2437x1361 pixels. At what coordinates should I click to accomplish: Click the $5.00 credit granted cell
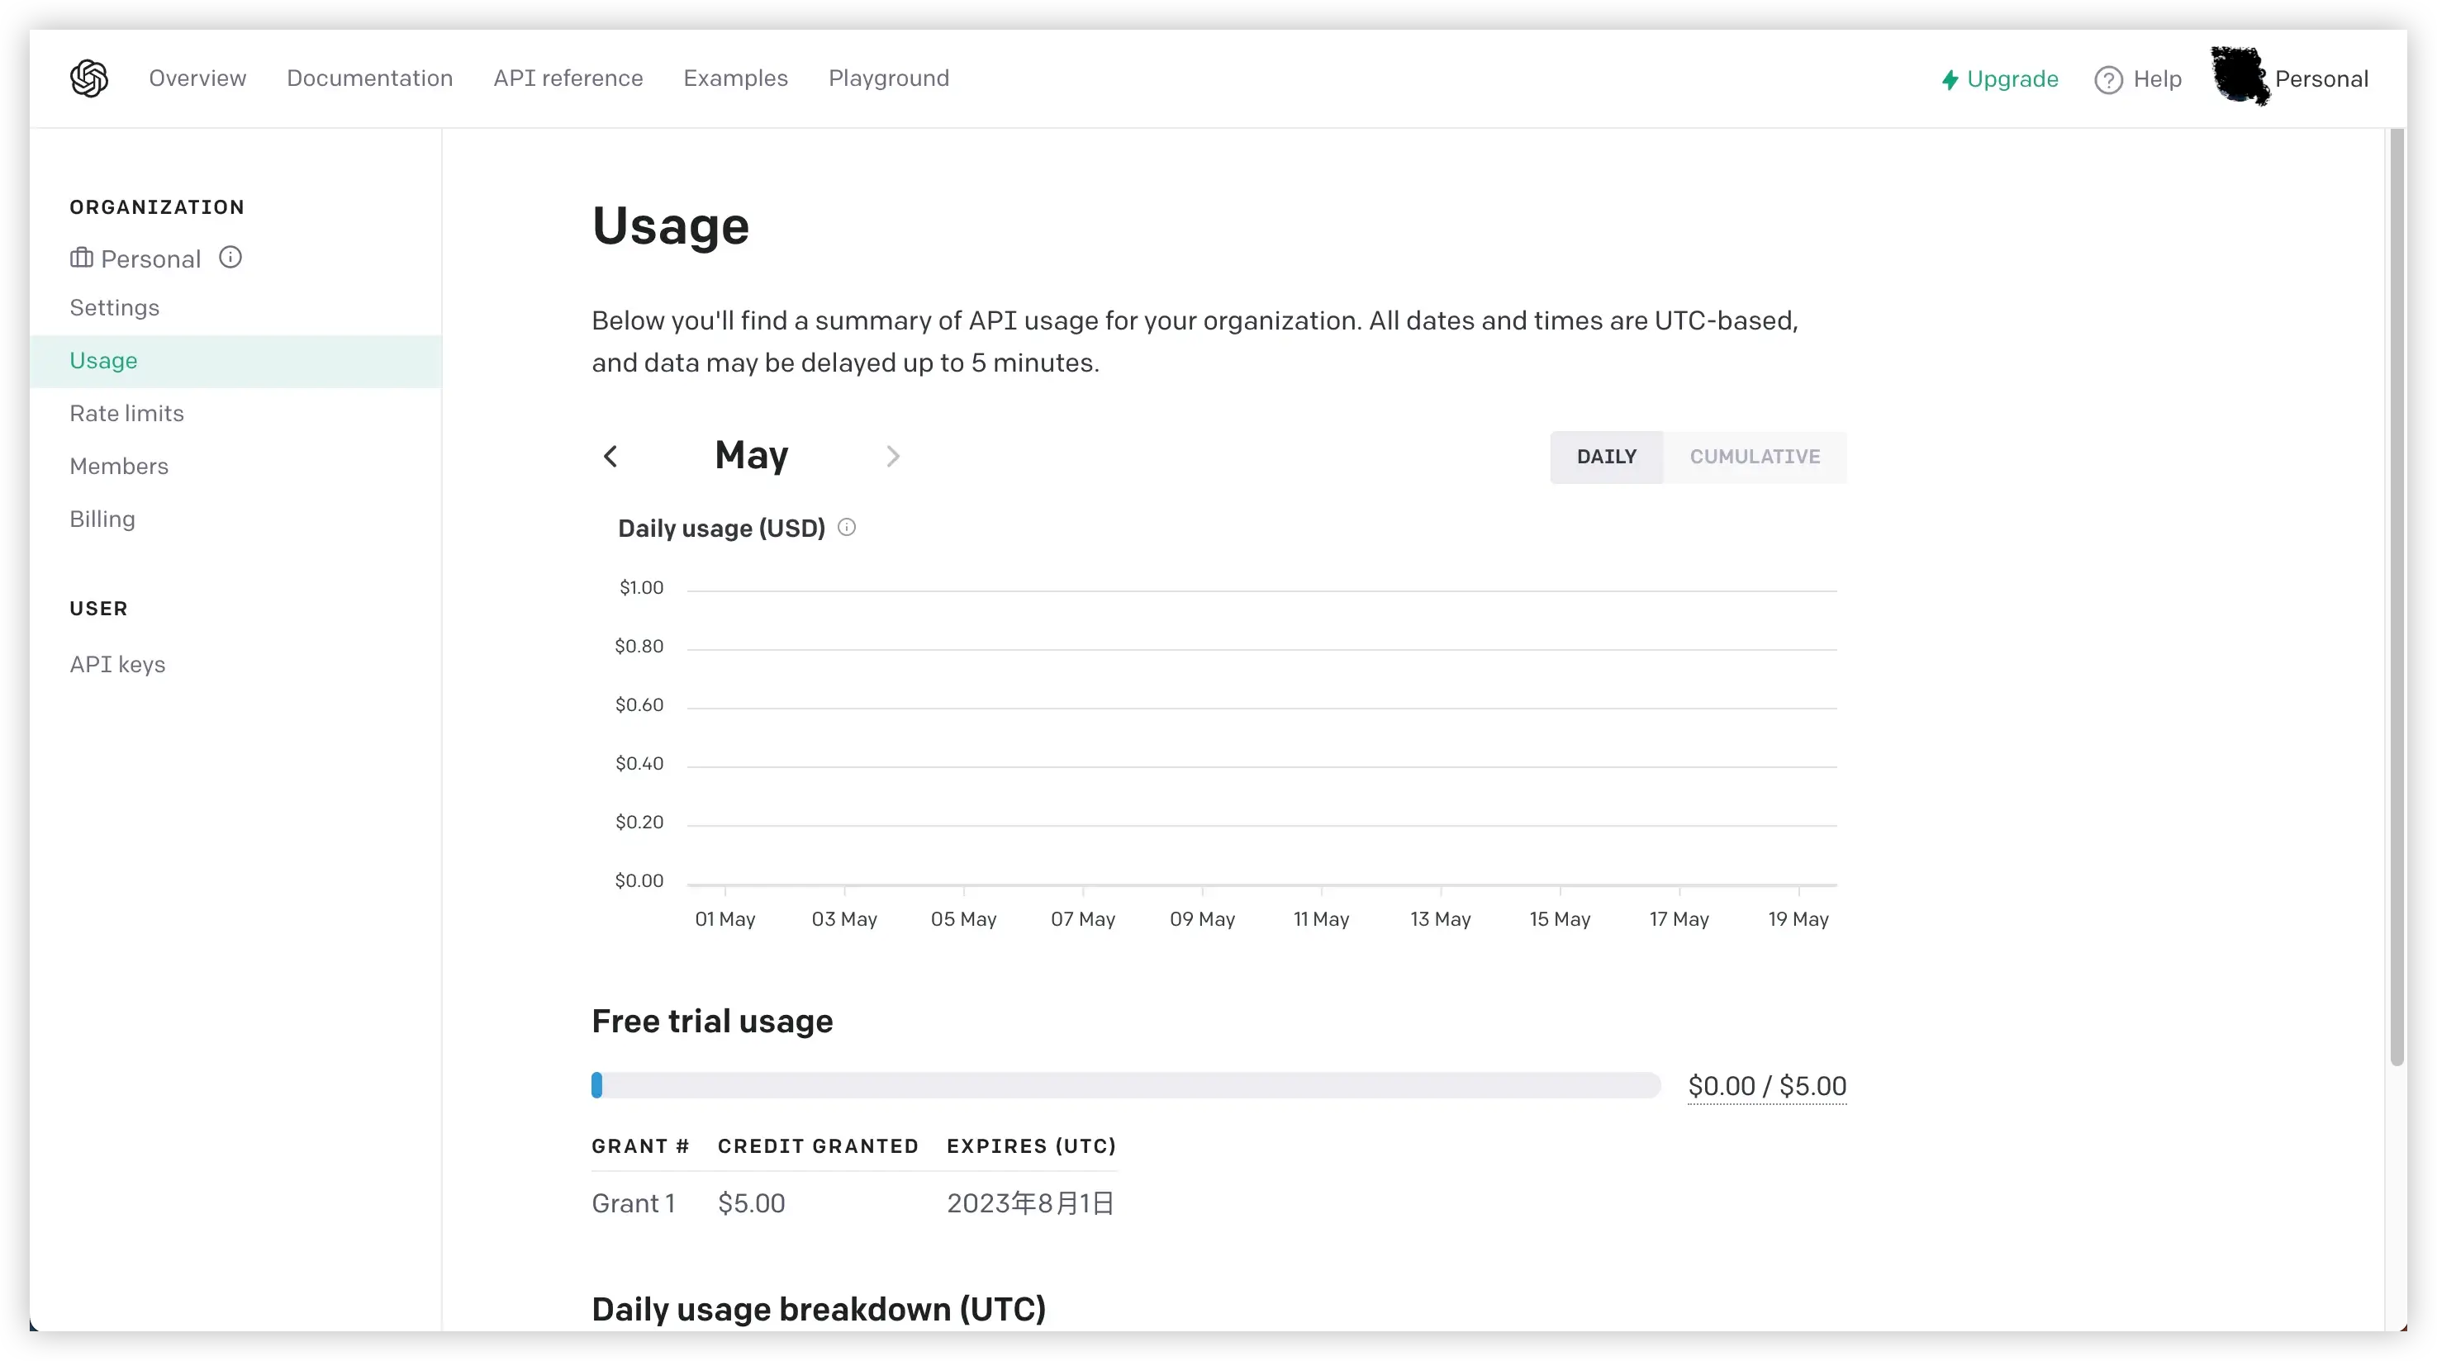pos(751,1204)
